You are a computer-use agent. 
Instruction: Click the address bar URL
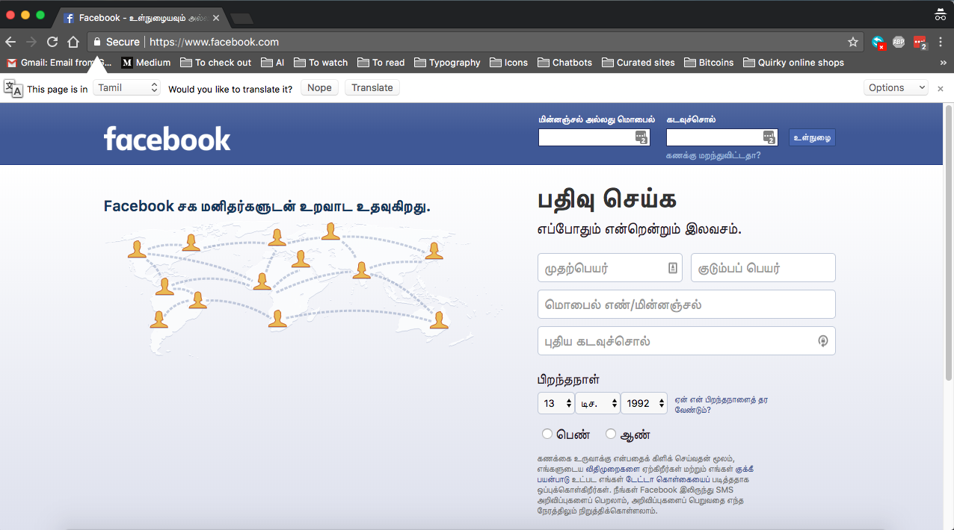[214, 42]
